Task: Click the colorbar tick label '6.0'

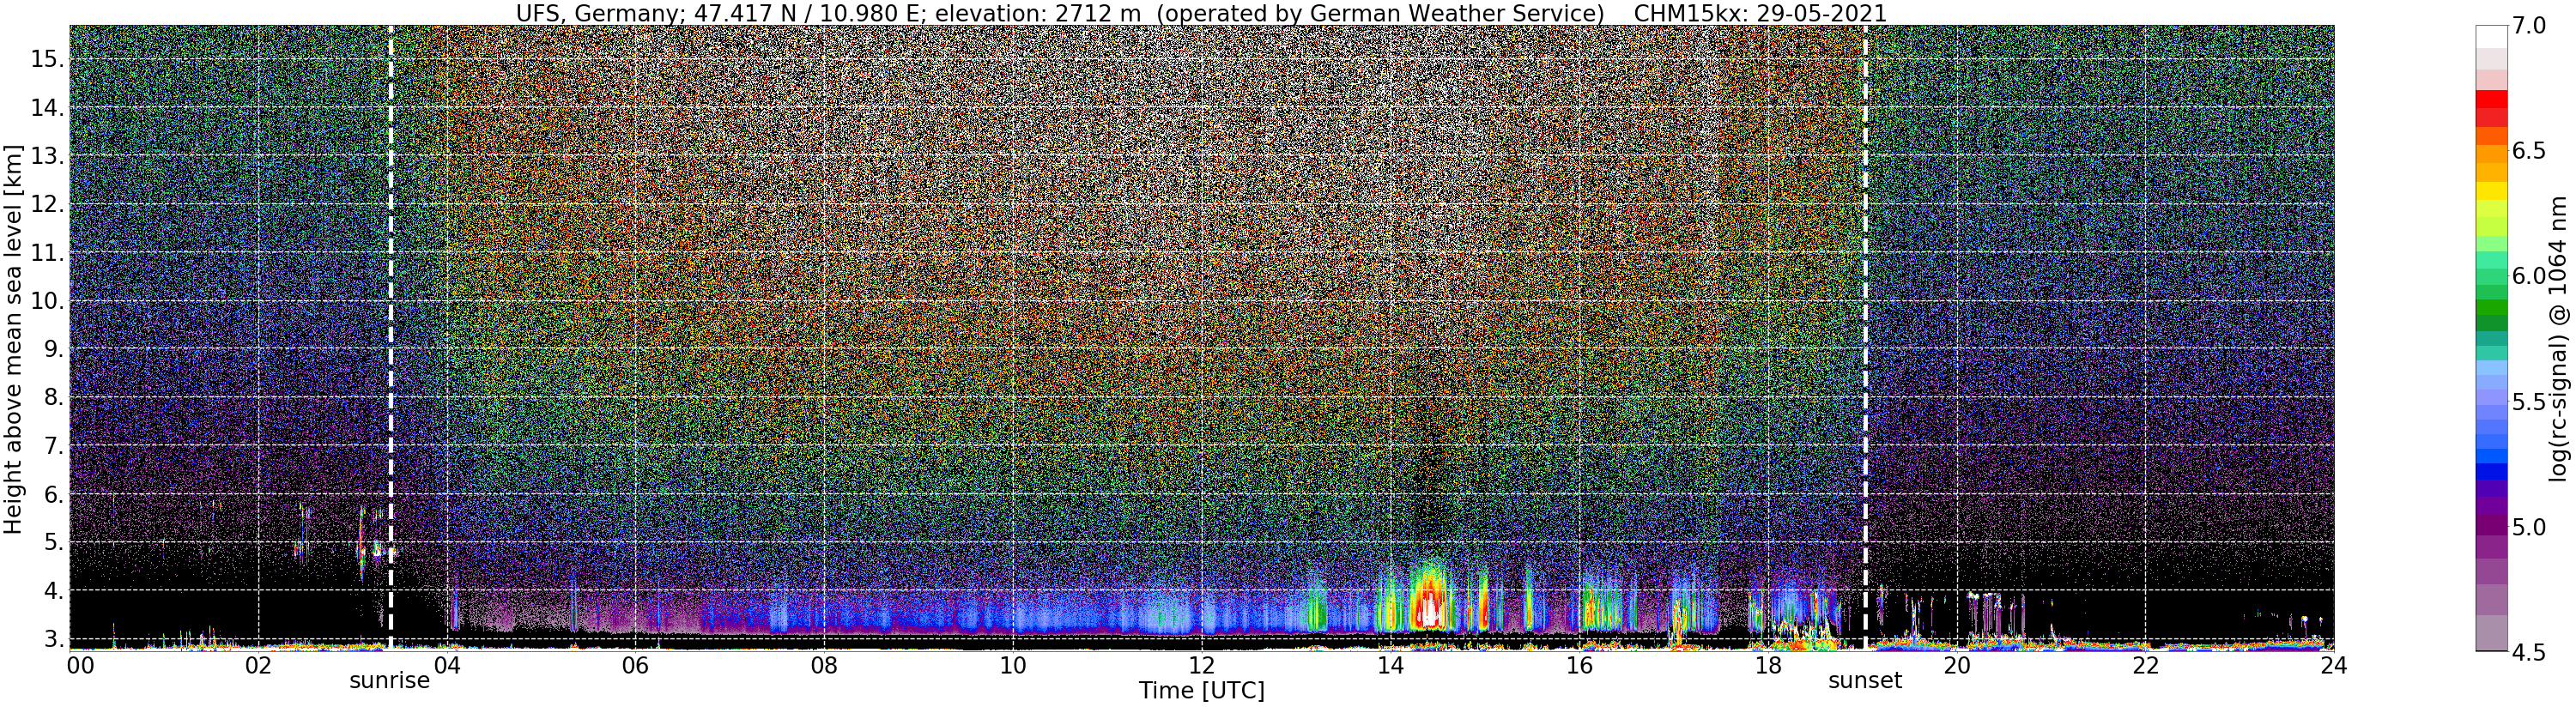Action: [x=2528, y=276]
